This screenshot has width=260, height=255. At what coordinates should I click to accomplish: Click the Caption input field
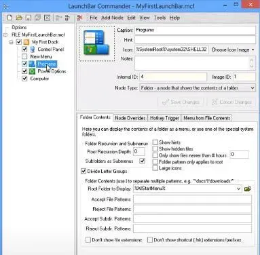196,30
